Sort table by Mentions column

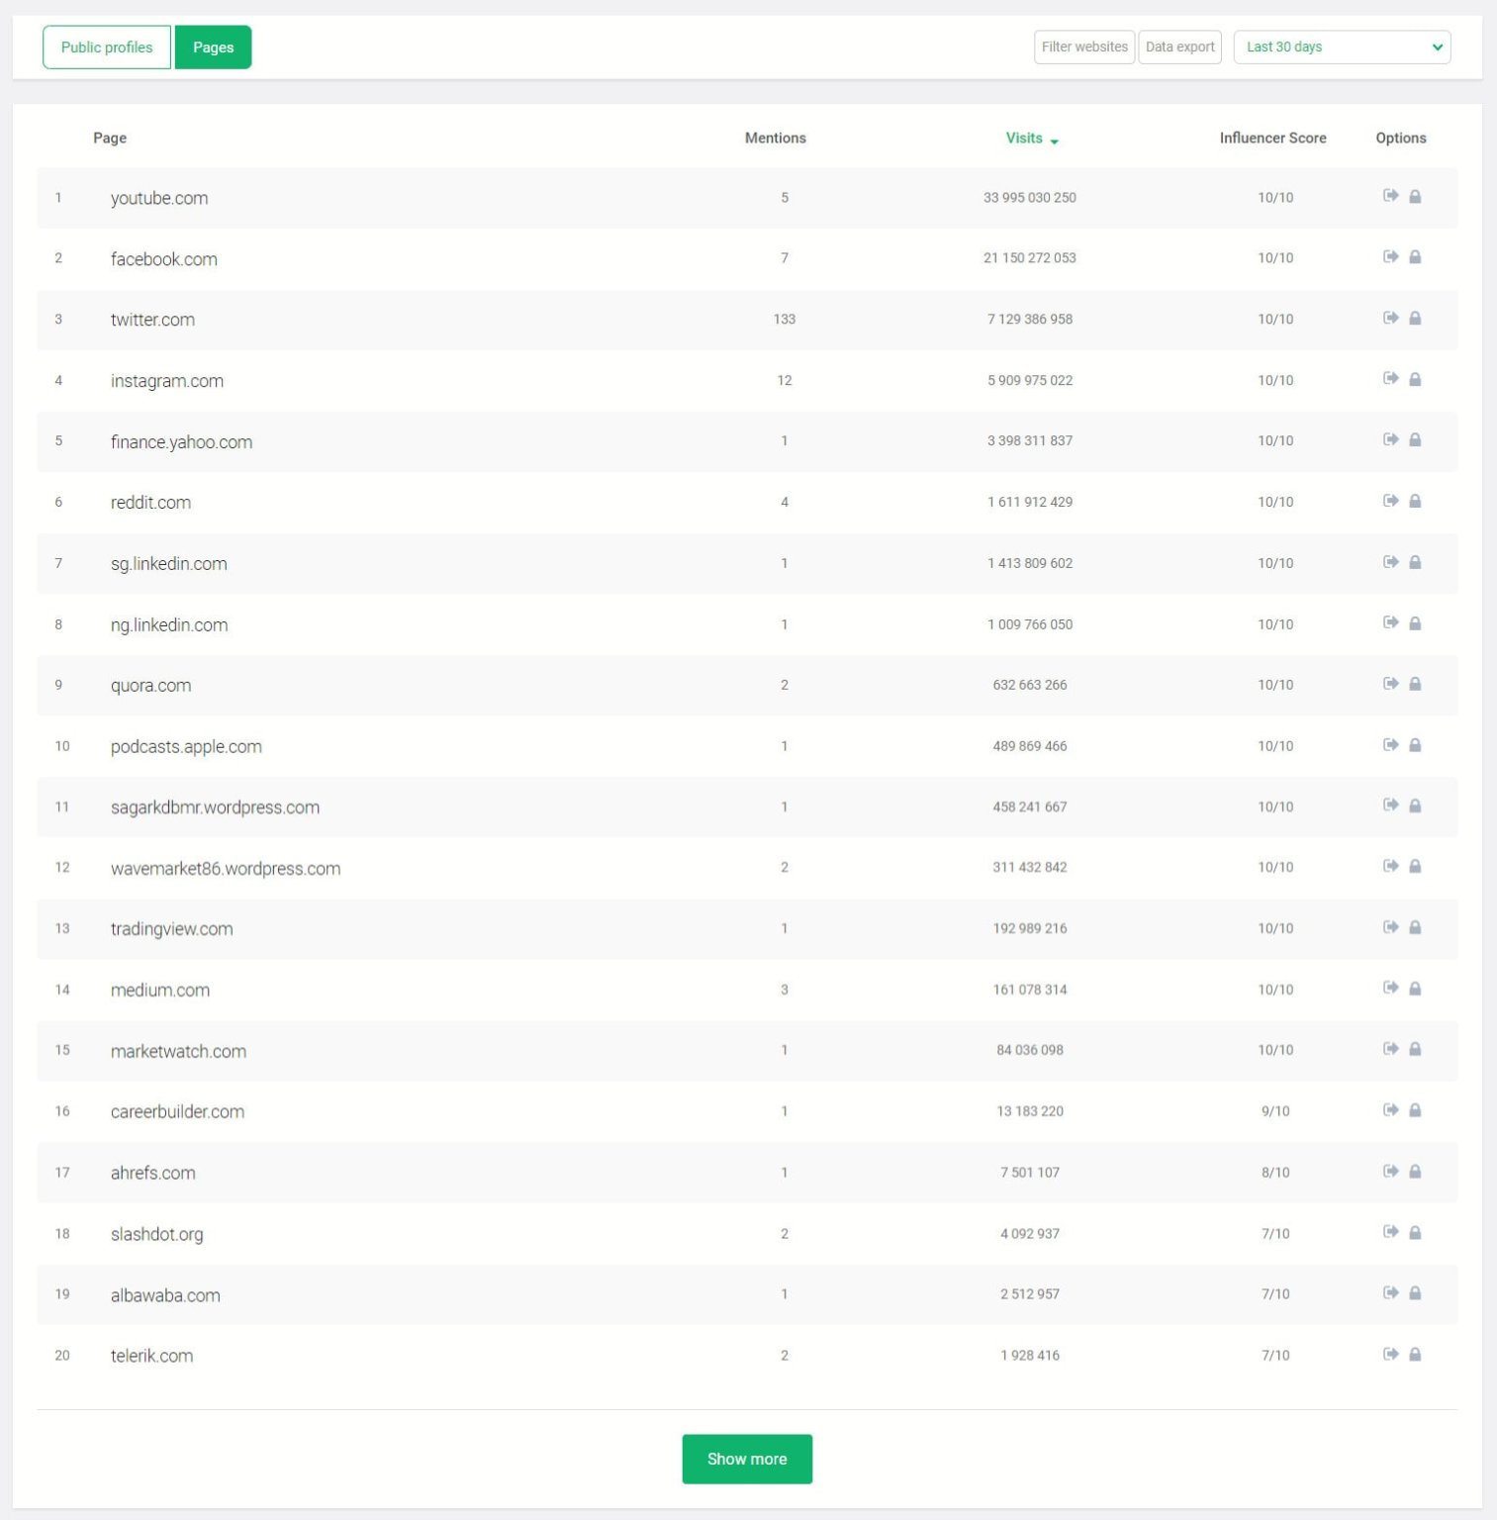point(775,139)
